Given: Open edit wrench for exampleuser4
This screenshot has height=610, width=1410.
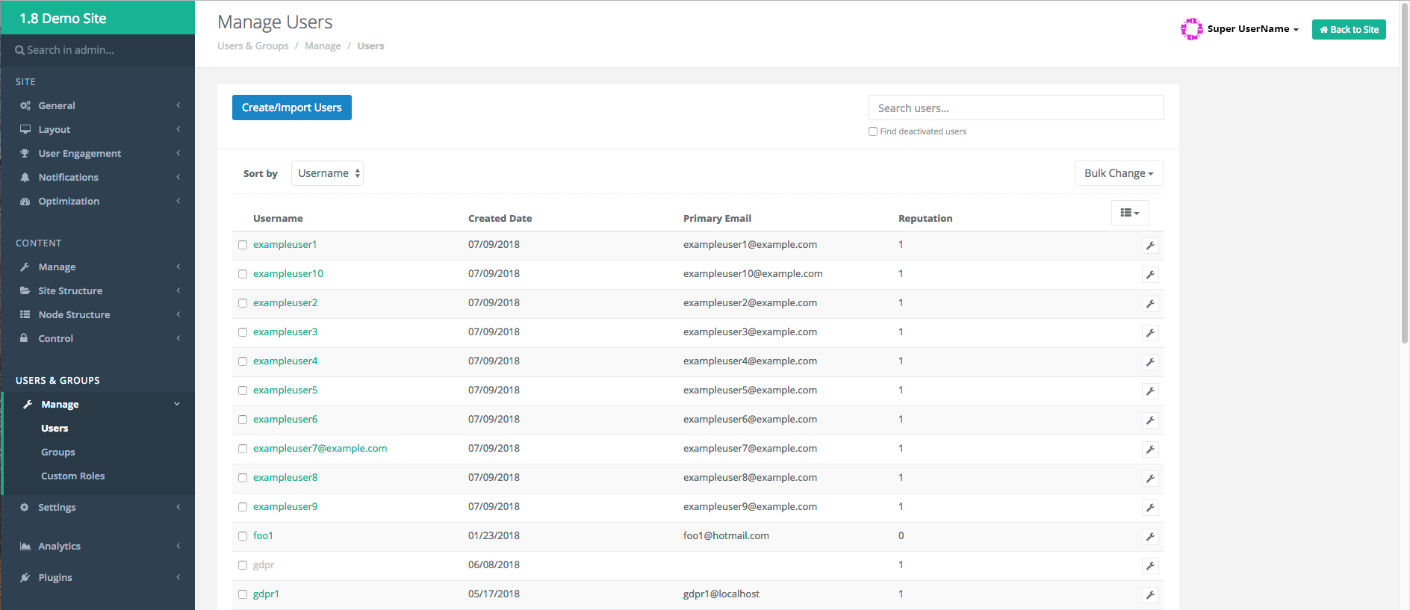Looking at the screenshot, I should click(1150, 362).
